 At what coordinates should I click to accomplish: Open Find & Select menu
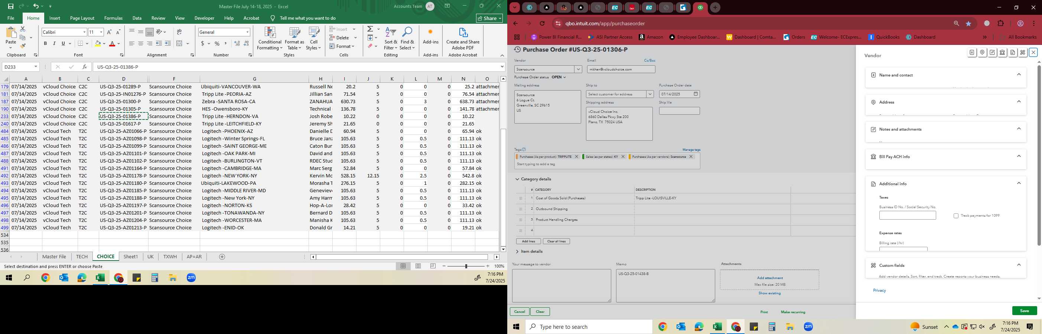407,39
